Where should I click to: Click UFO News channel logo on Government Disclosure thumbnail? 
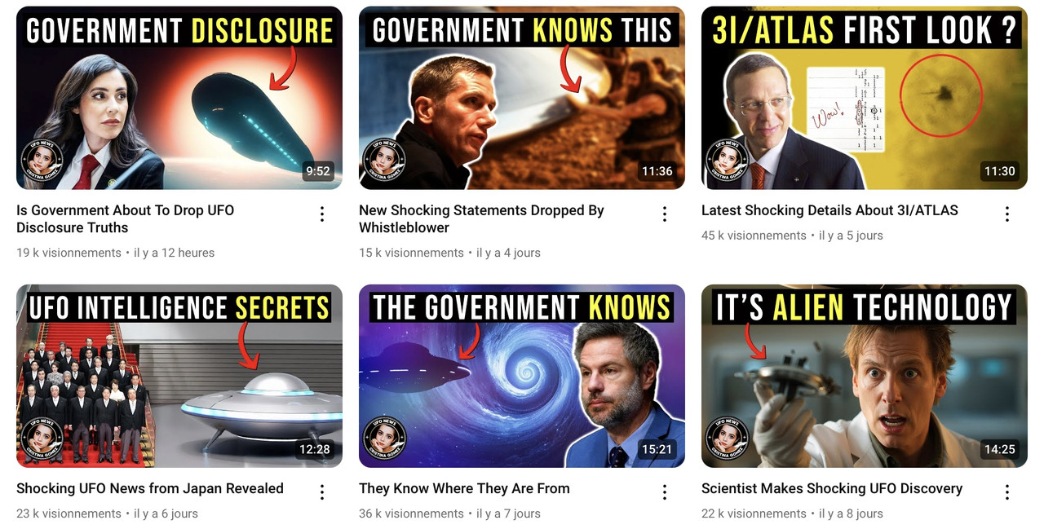(42, 160)
